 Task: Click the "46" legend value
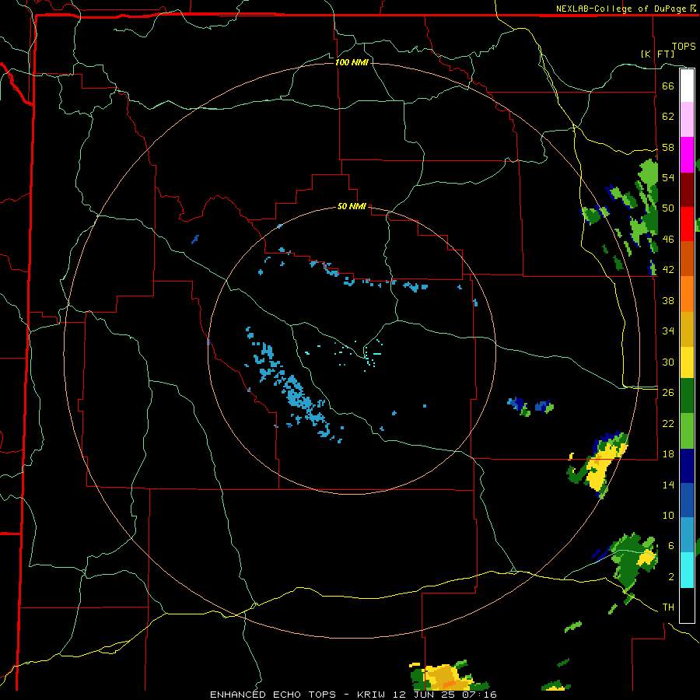click(668, 239)
